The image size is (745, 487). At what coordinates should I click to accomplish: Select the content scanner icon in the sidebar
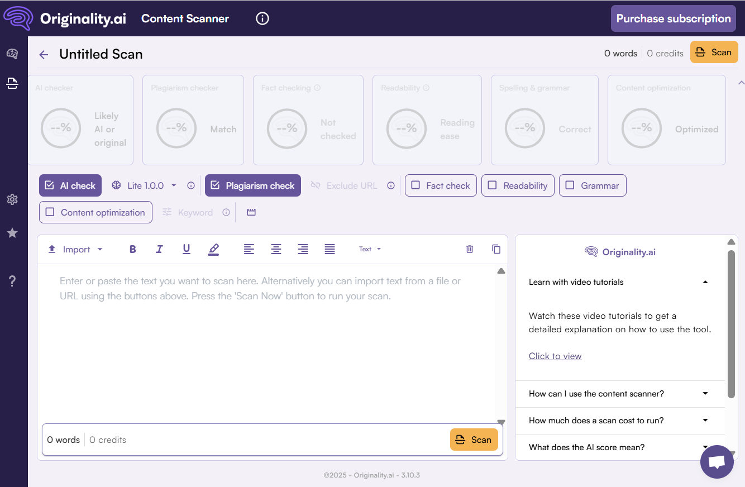[12, 83]
